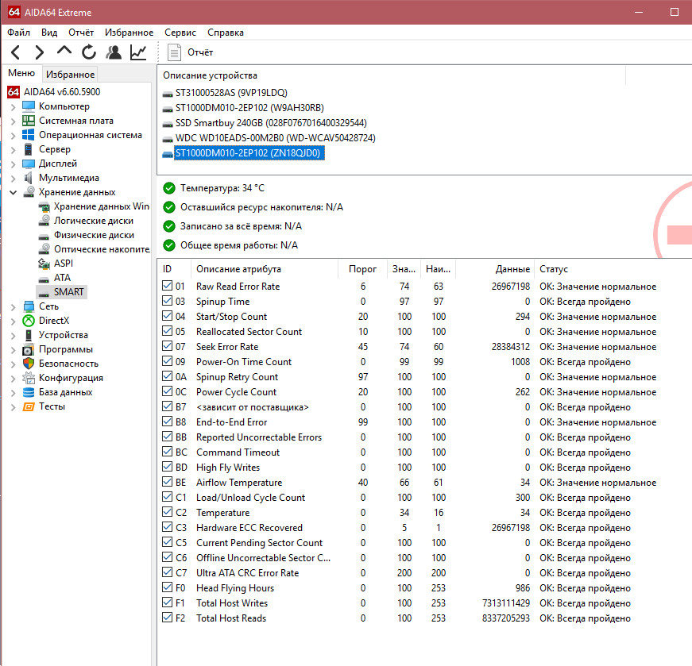Open the Логические диски tree item
The image size is (692, 666).
tap(94, 221)
